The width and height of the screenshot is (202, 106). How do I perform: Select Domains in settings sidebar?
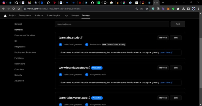click(19, 30)
